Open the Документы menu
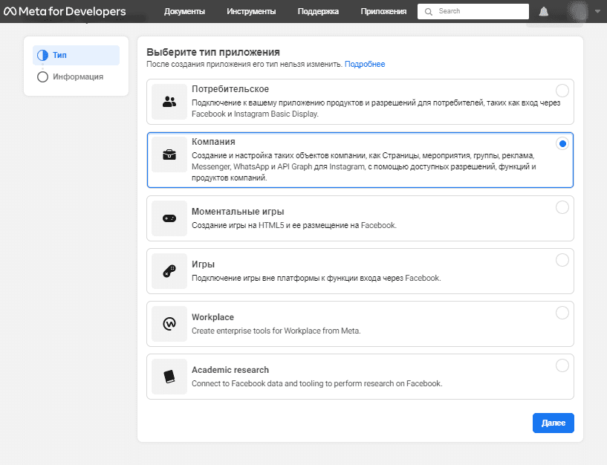This screenshot has height=465, width=607. [x=184, y=12]
